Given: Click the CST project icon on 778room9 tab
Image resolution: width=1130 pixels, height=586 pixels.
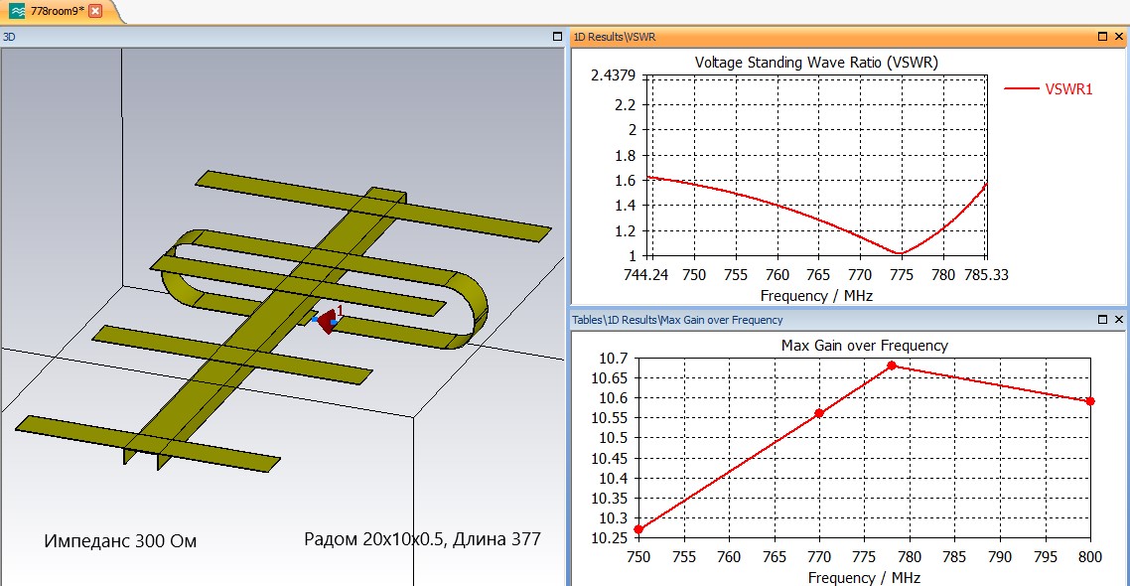Looking at the screenshot, I should tap(16, 11).
